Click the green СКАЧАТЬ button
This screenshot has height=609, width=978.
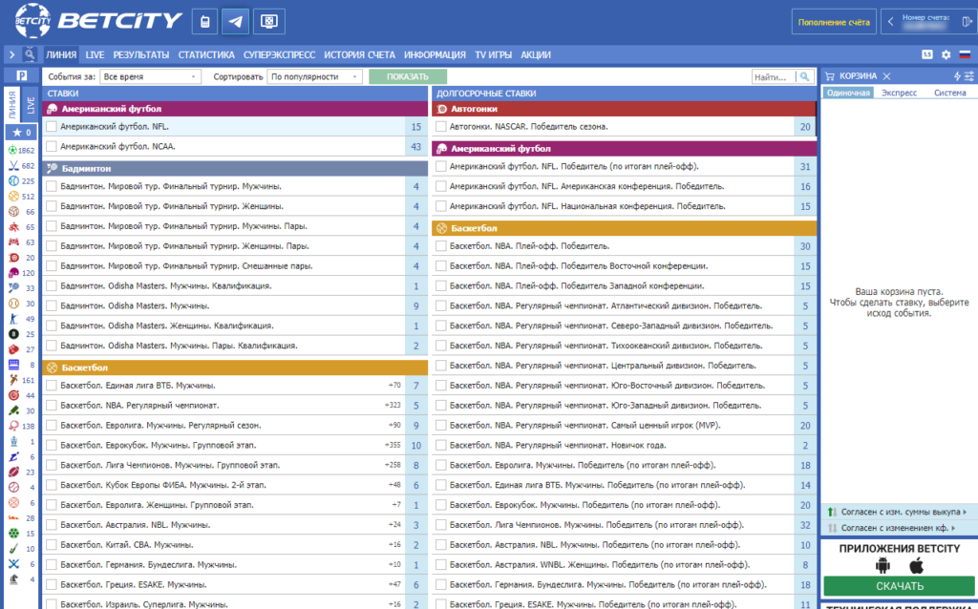tap(900, 586)
